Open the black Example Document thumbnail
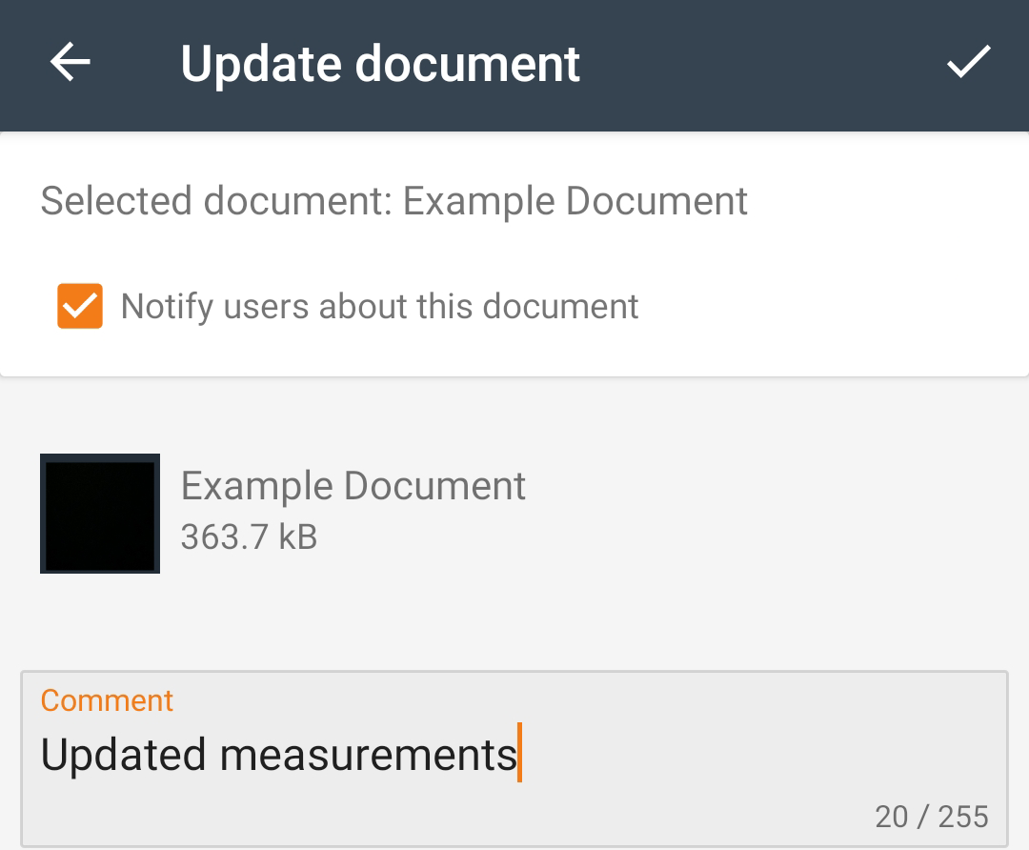 tap(100, 514)
